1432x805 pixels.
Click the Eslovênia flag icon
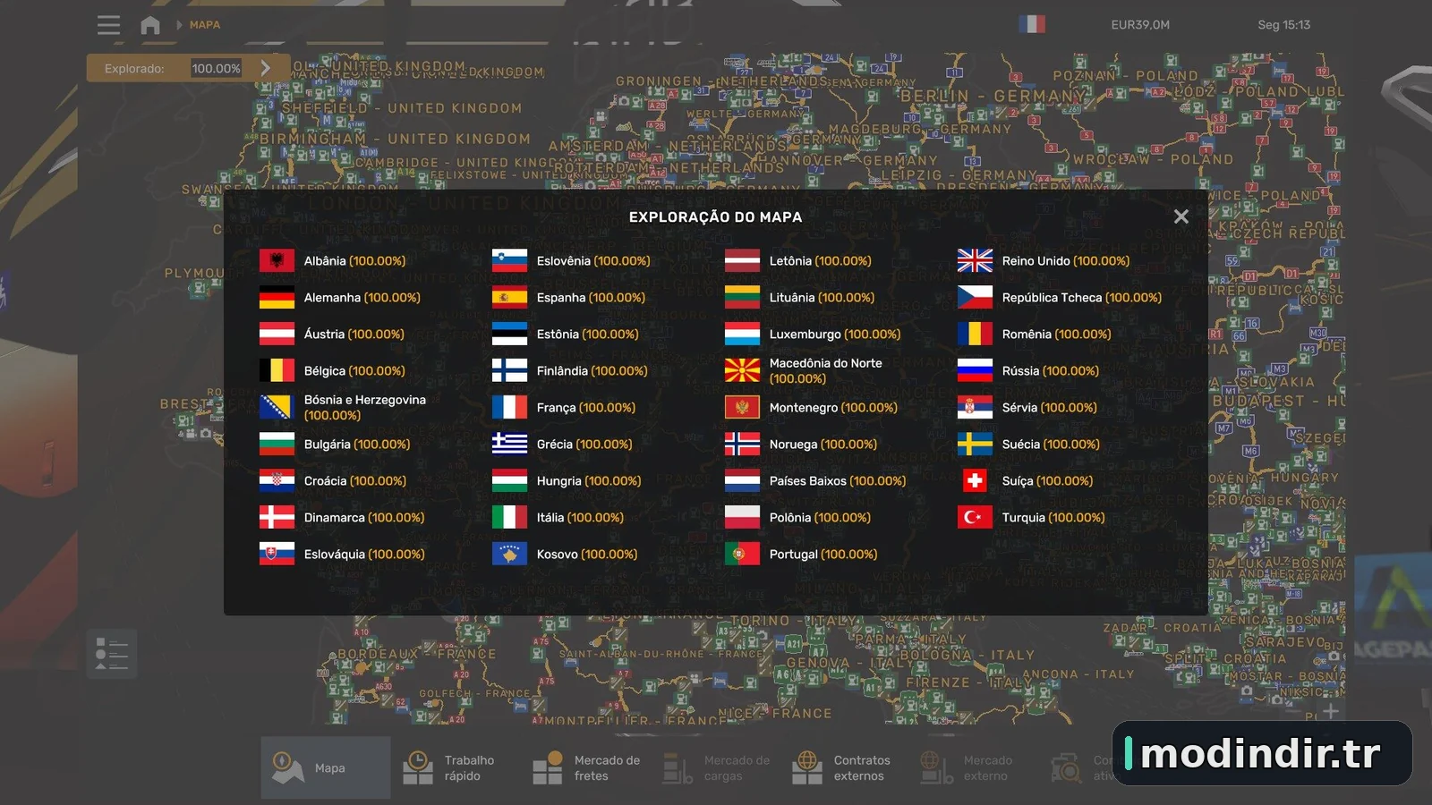(509, 260)
